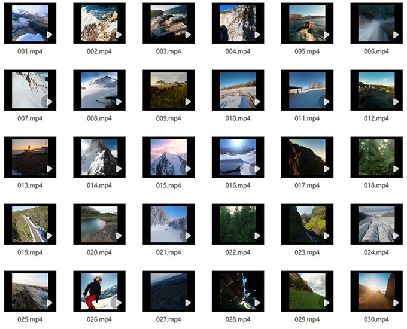Click on the 026.mp4 caption
Screen dimensions: 407x329
tap(99, 319)
